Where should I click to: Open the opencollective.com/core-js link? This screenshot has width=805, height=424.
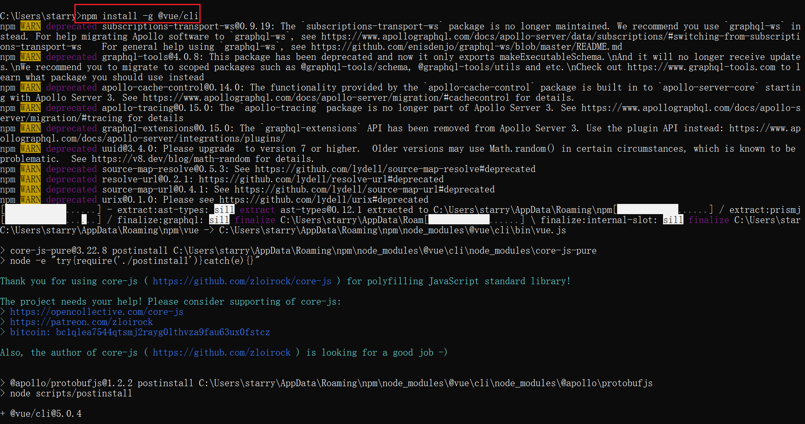[x=96, y=312]
